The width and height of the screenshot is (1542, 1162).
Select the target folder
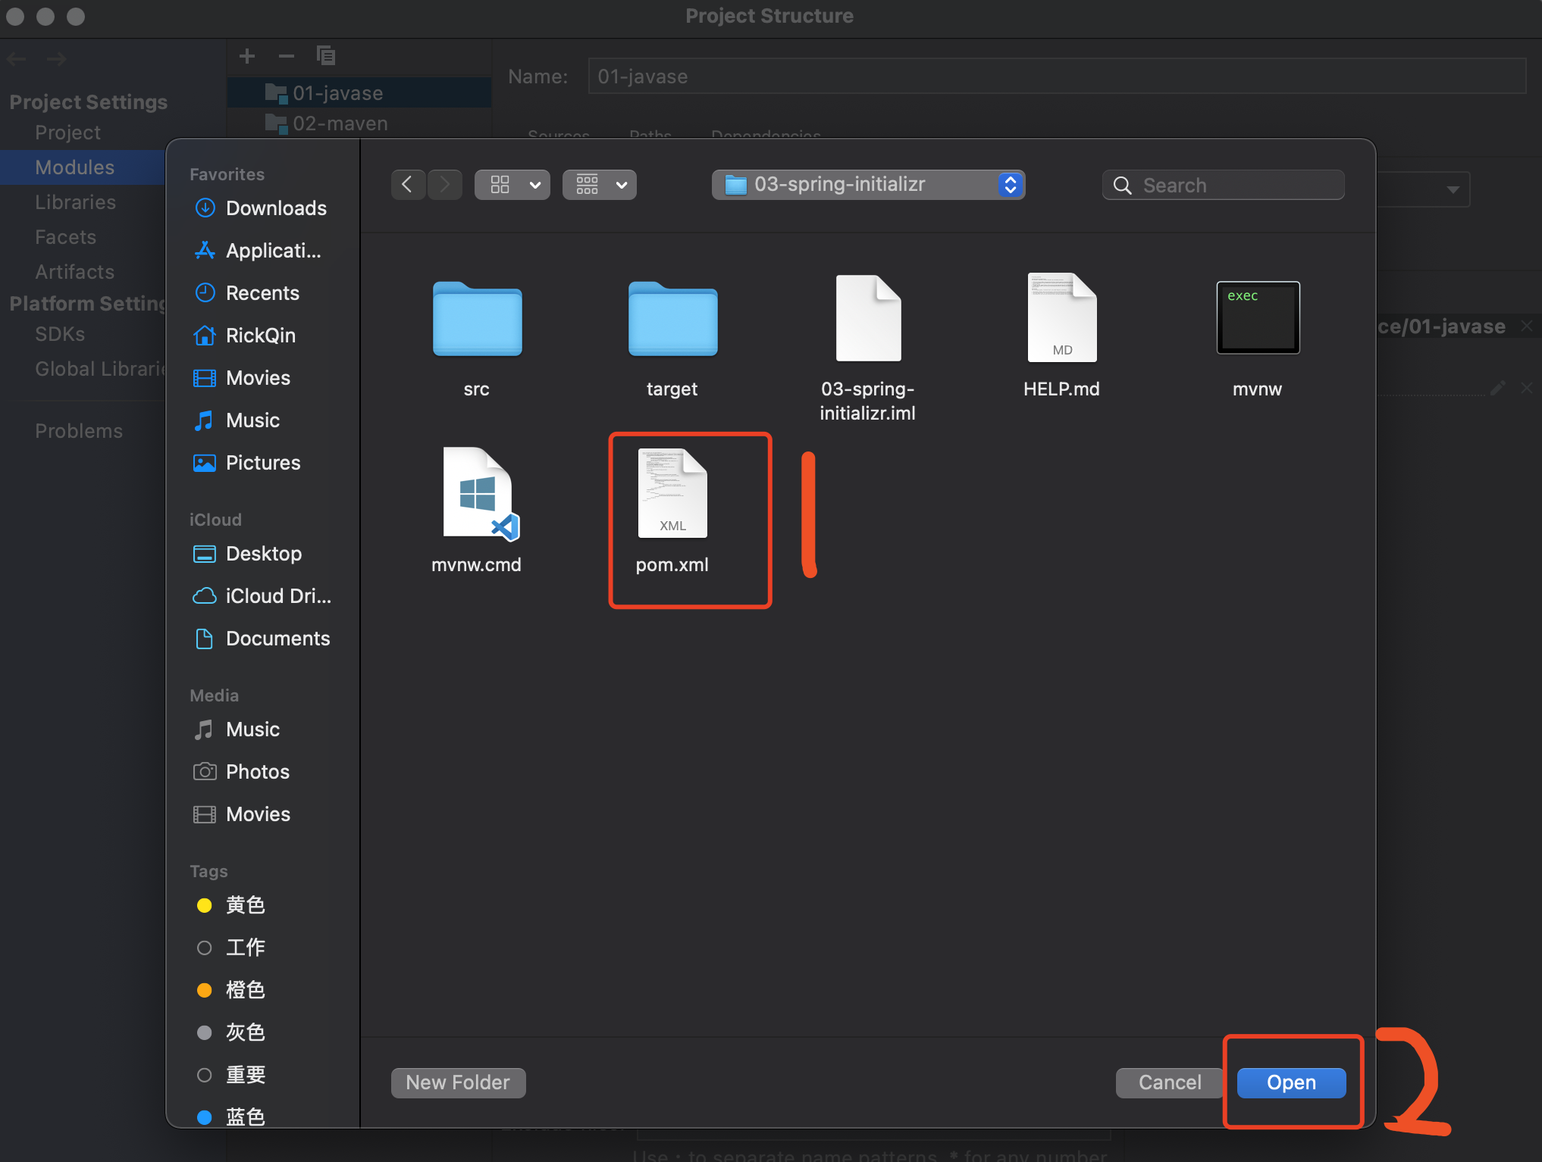(x=672, y=318)
